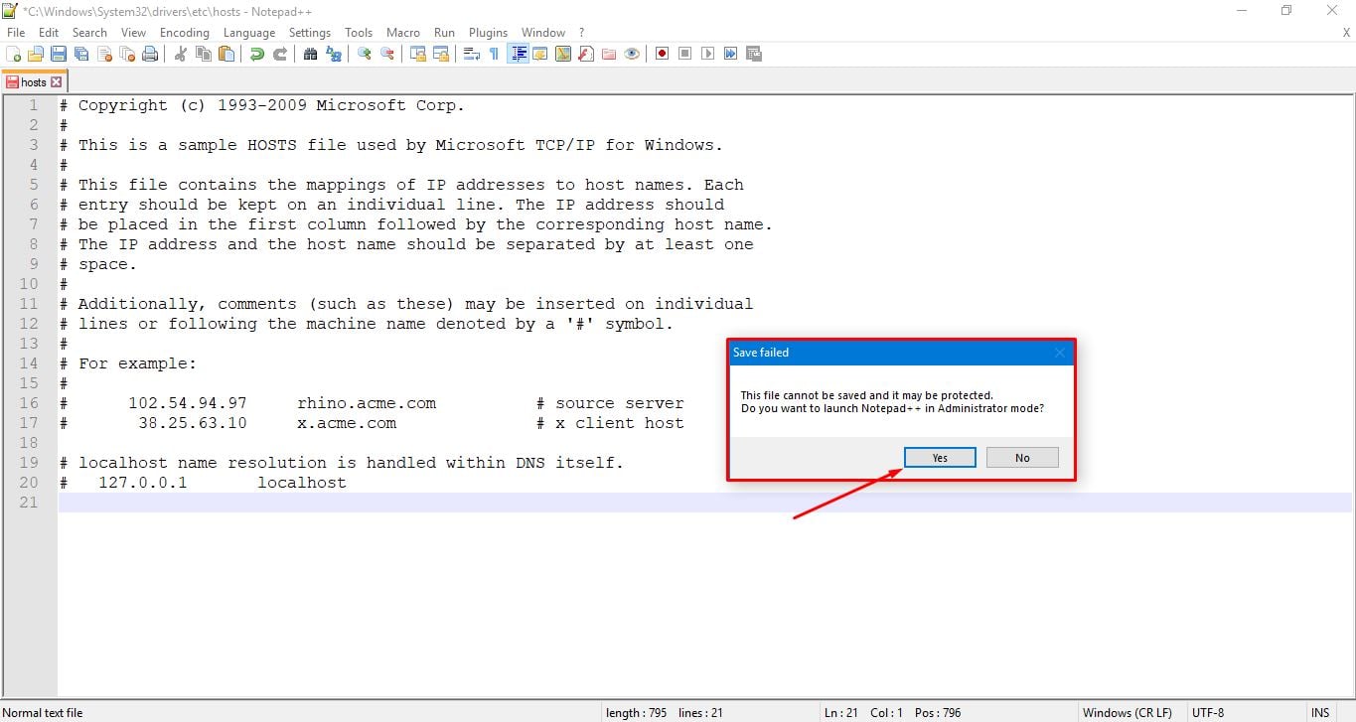Start macro recording with red circle icon
Image resolution: width=1356 pixels, height=722 pixels.
pos(663,55)
